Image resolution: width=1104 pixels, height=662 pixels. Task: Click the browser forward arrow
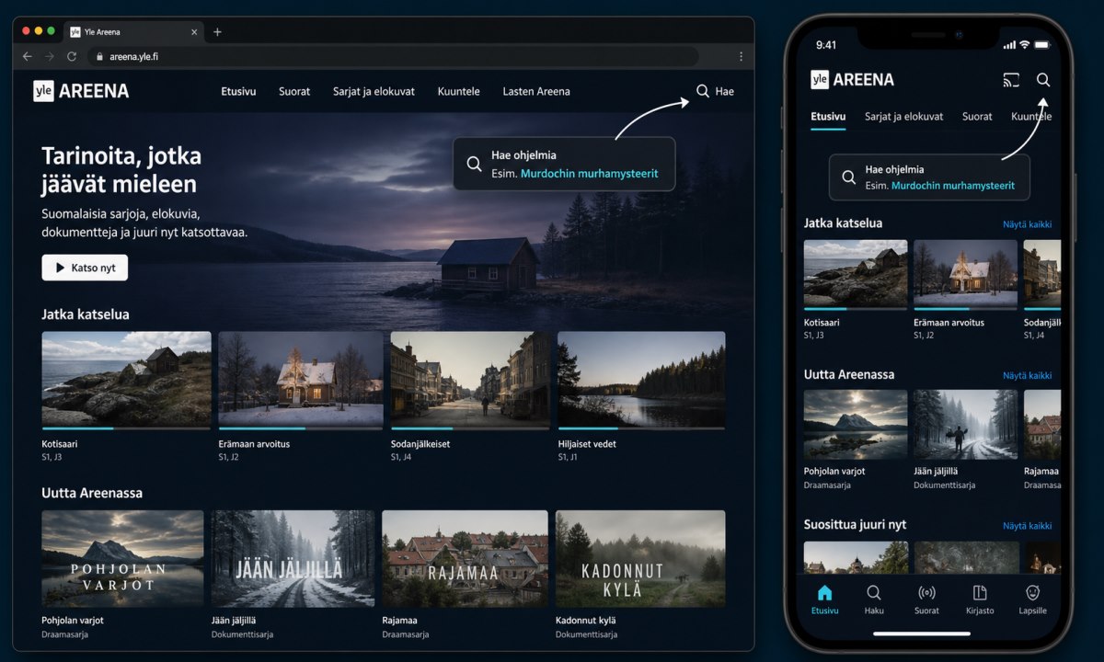coord(49,56)
